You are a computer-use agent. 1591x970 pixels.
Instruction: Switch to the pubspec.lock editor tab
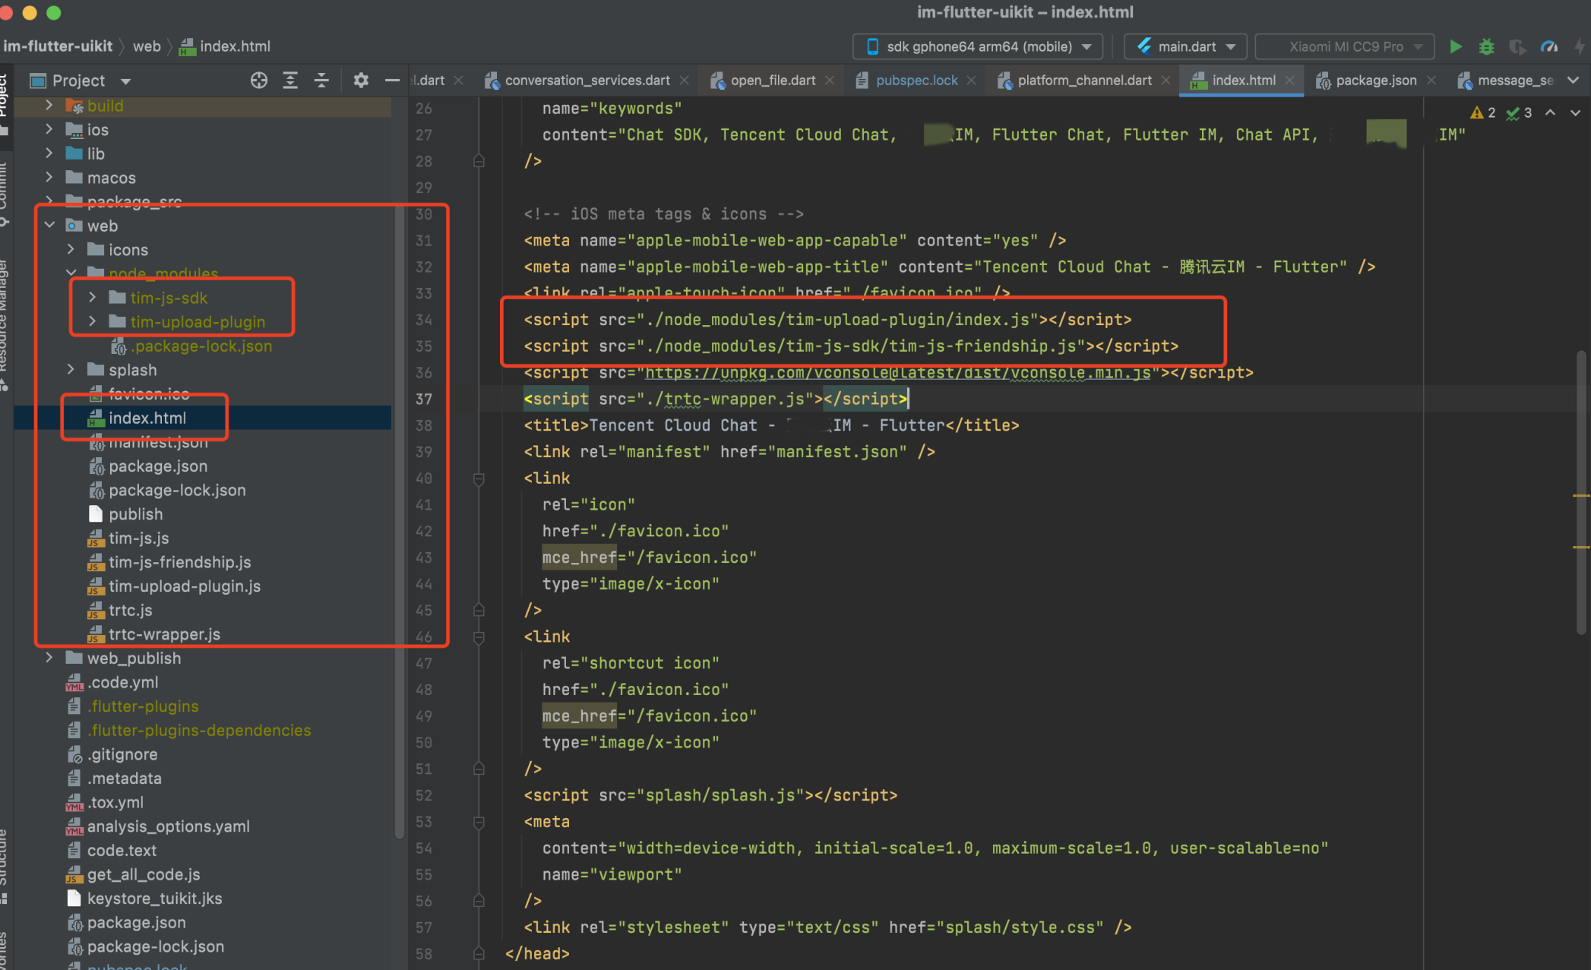(916, 81)
